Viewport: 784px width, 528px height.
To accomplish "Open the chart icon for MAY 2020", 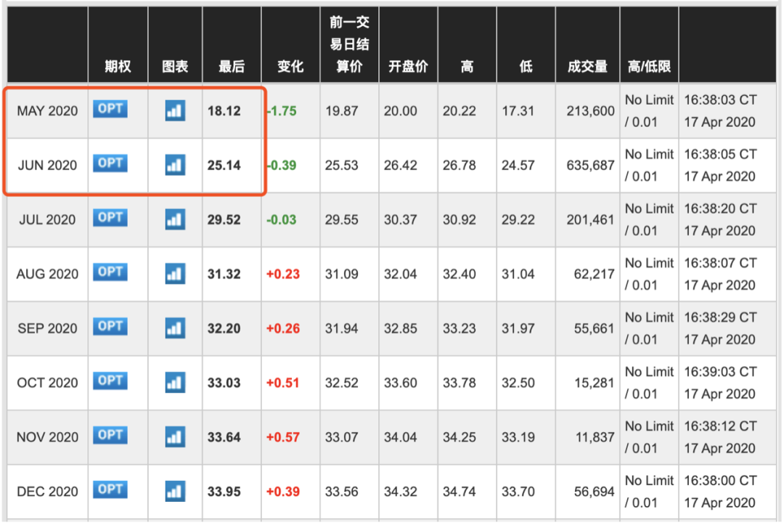I will point(175,110).
